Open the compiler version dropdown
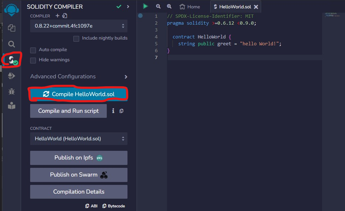 [79, 26]
